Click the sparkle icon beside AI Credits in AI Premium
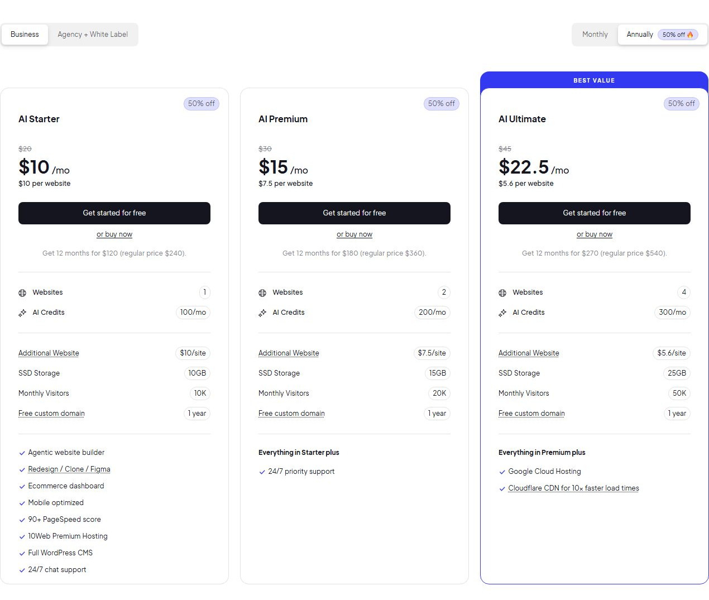 pos(262,313)
